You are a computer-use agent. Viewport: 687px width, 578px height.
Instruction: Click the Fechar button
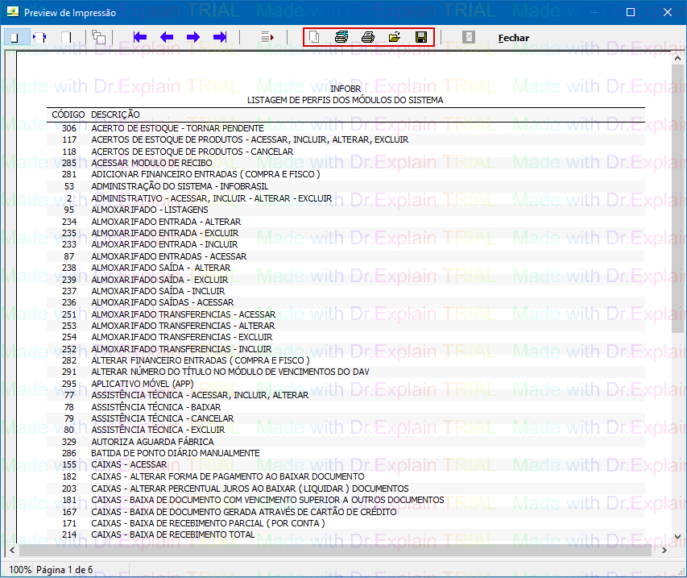point(514,38)
